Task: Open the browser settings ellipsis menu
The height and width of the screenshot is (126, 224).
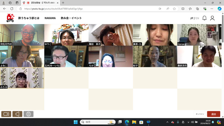Action: [212, 9]
